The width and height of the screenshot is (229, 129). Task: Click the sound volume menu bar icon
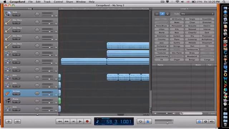coord(182,2)
